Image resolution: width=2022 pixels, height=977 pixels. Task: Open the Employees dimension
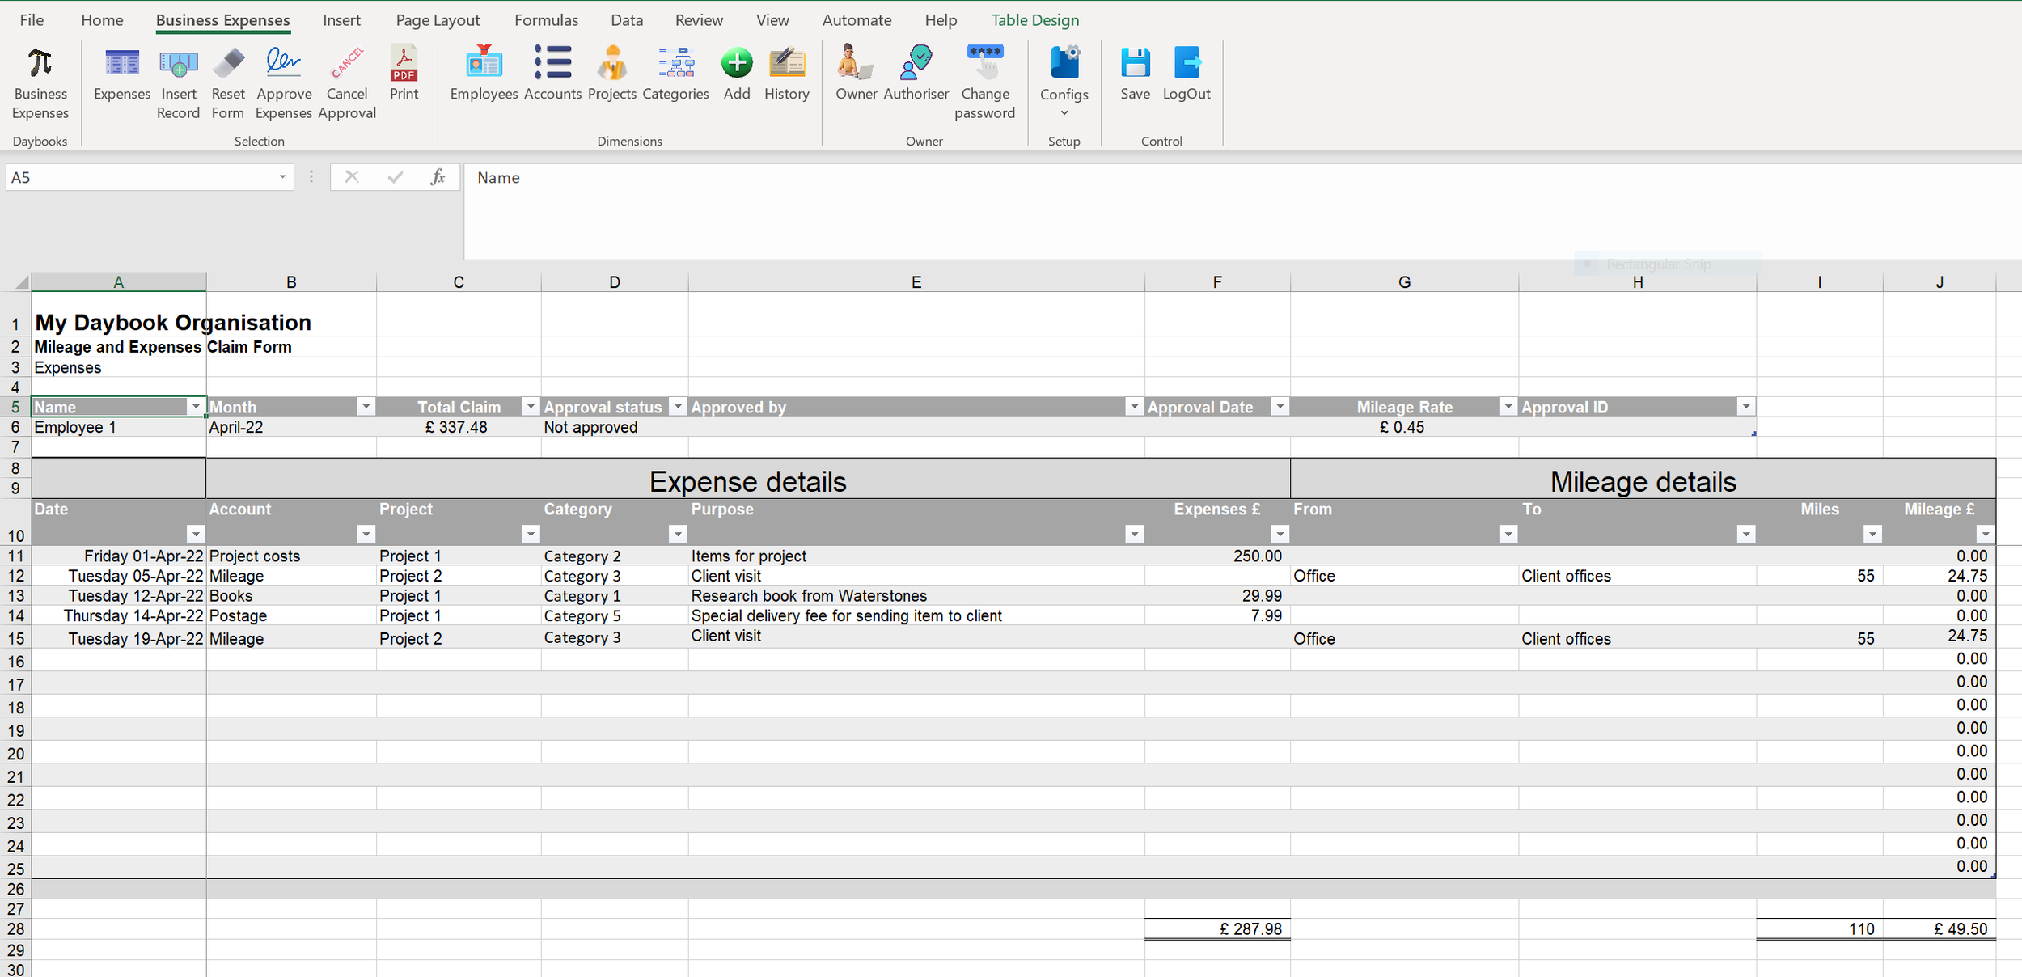point(484,64)
